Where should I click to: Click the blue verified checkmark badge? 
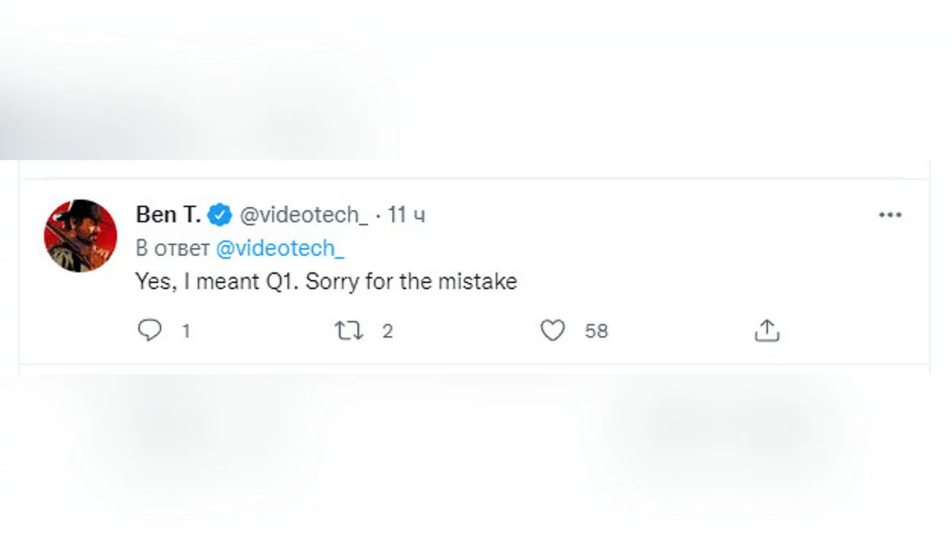[219, 215]
